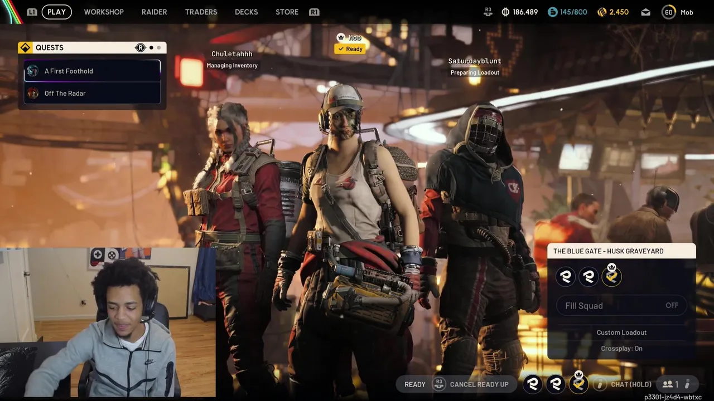714x401 pixels.
Task: Click the CHAT (HOLD) button
Action: tap(631, 384)
